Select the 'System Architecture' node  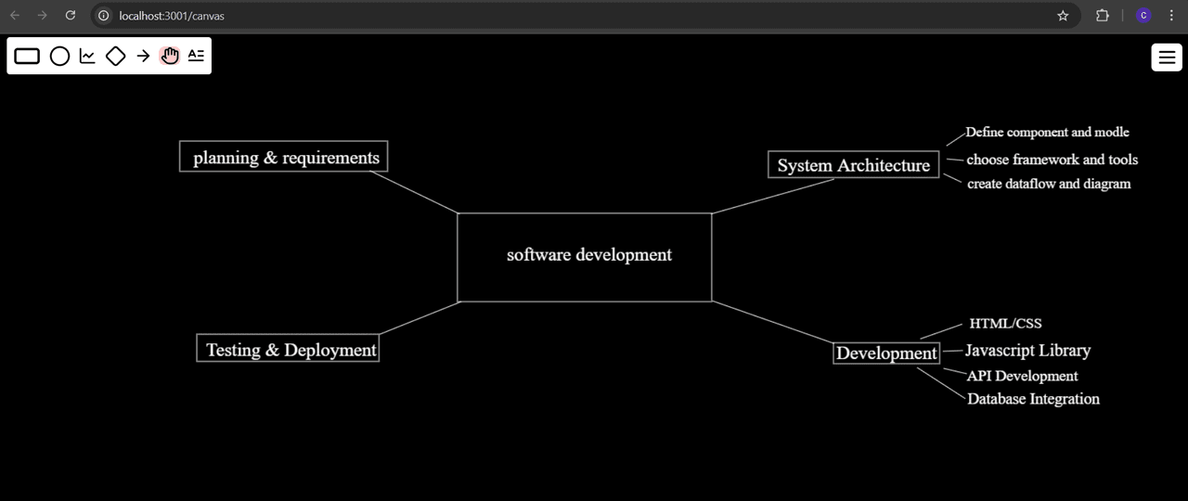click(x=853, y=165)
